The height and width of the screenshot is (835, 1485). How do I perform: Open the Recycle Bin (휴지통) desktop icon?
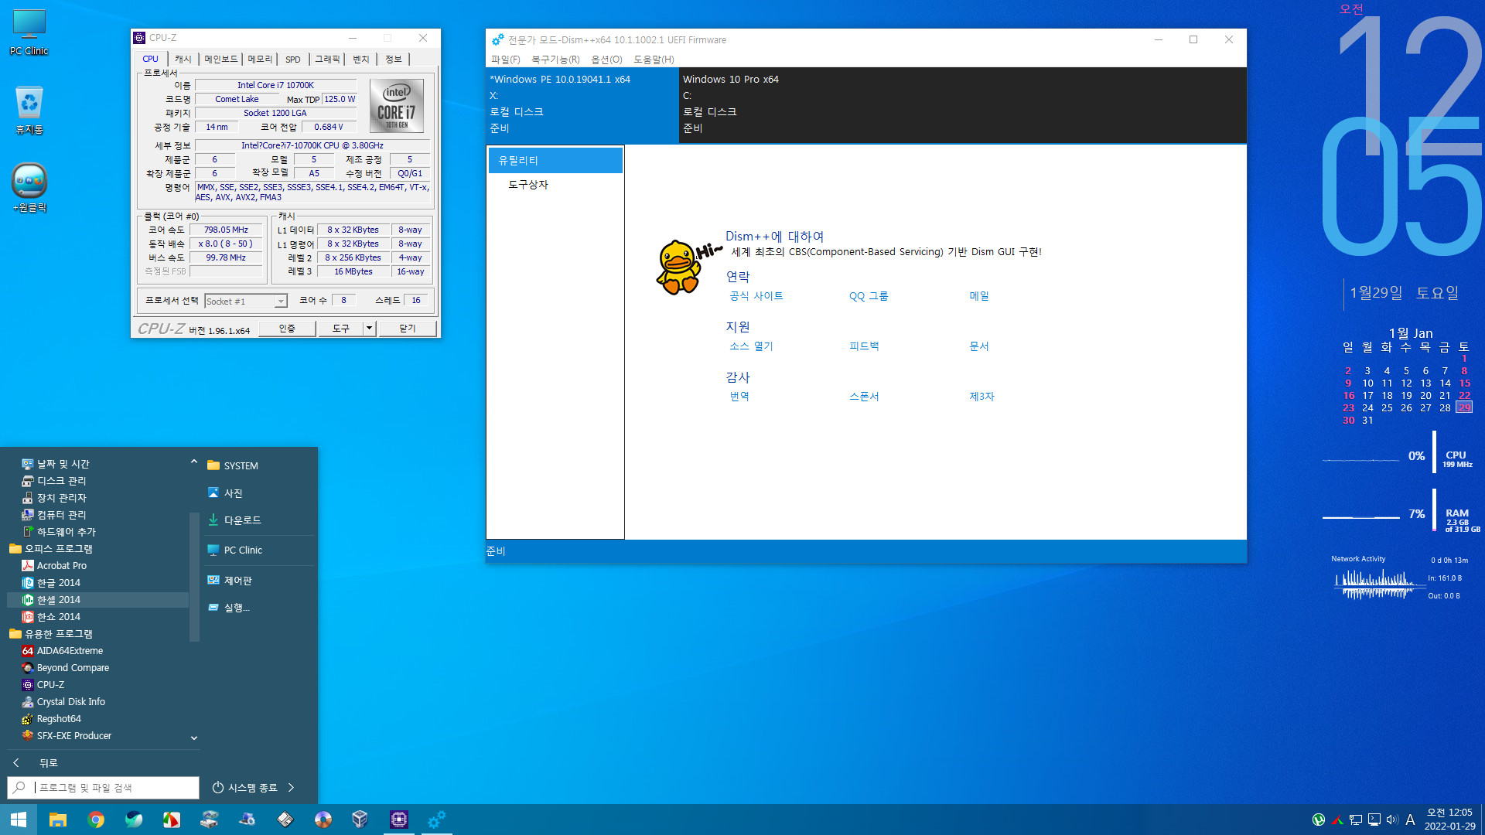tap(29, 110)
